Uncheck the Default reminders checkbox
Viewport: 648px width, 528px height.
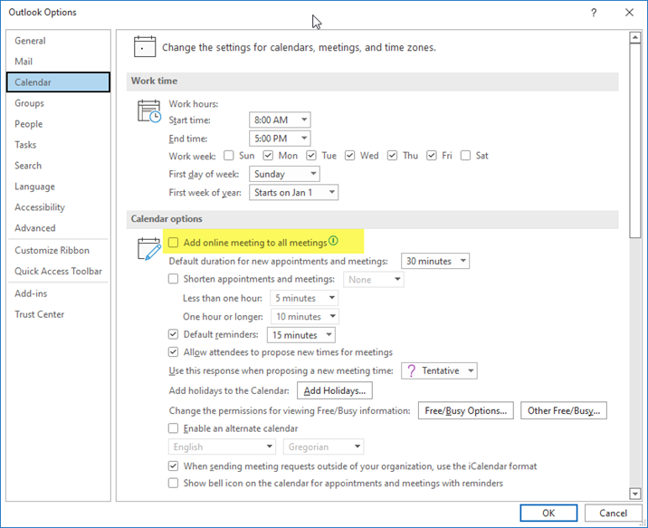(174, 335)
